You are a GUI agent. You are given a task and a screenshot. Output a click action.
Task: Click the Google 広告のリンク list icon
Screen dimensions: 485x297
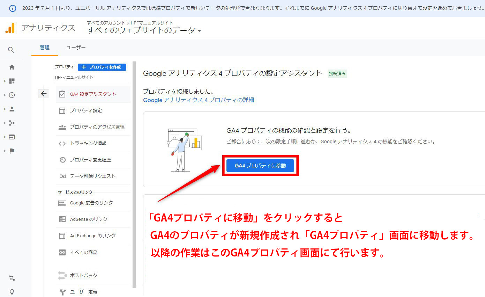click(62, 203)
